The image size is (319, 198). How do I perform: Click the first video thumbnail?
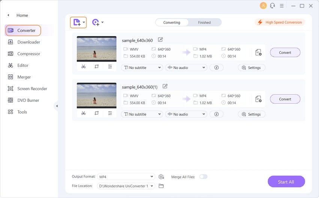pos(96,49)
